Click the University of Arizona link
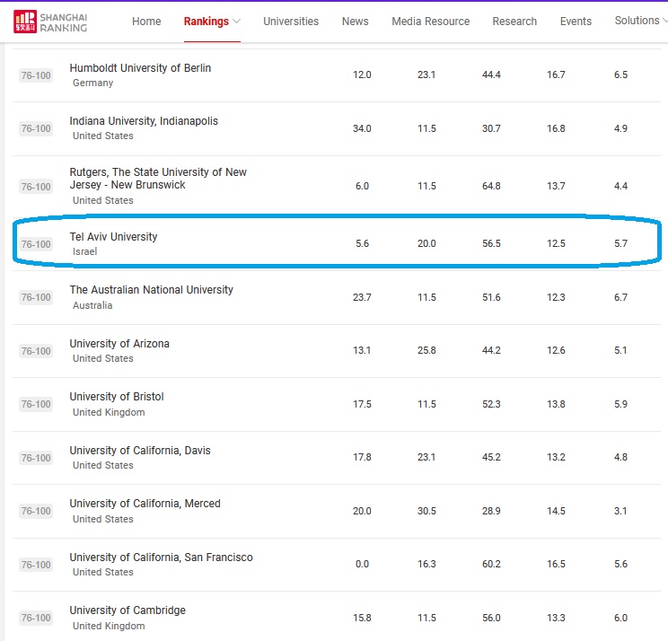Screen dimensions: 668x641 click(119, 344)
